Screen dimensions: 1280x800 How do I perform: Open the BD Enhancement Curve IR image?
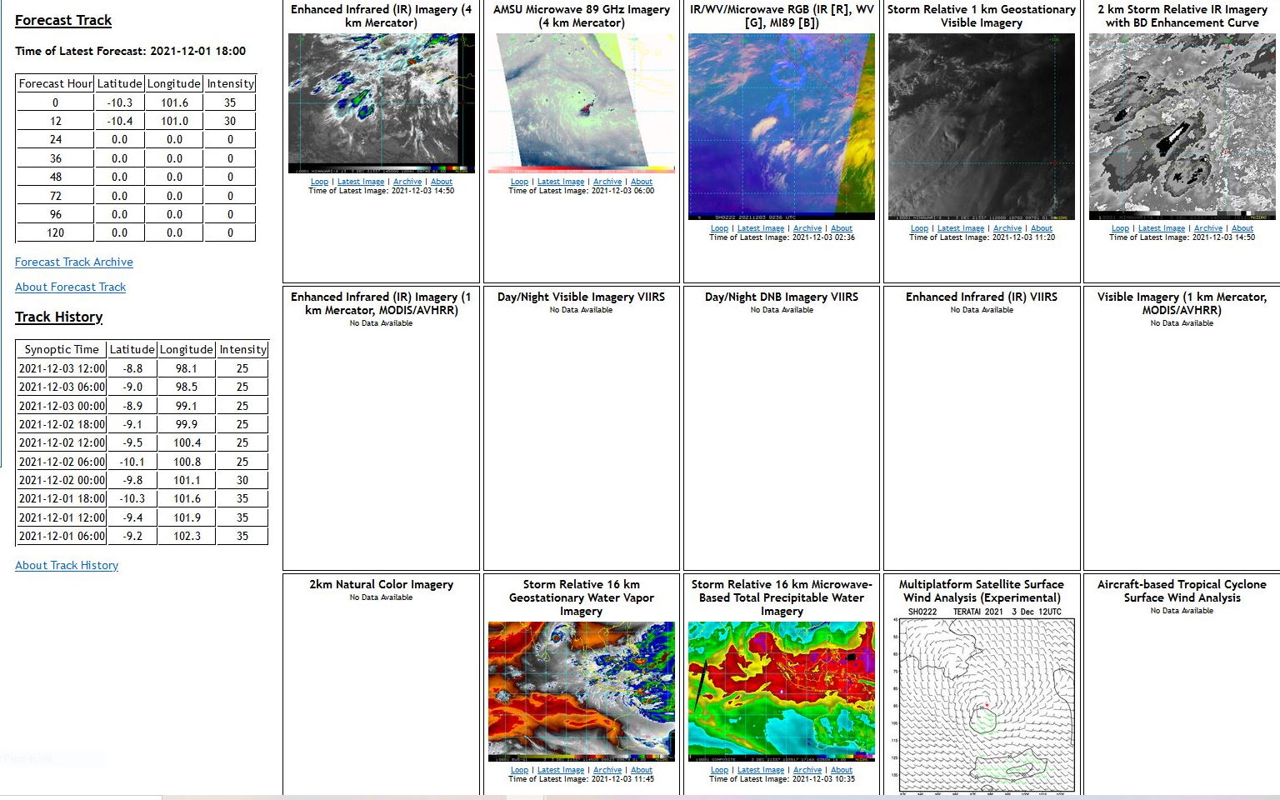(1182, 126)
